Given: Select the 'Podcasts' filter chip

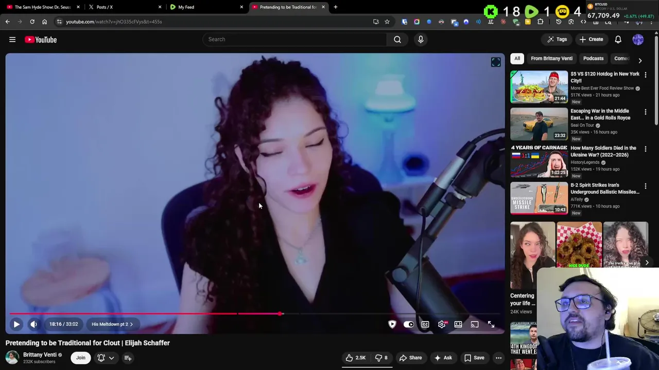Looking at the screenshot, I should pos(593,59).
